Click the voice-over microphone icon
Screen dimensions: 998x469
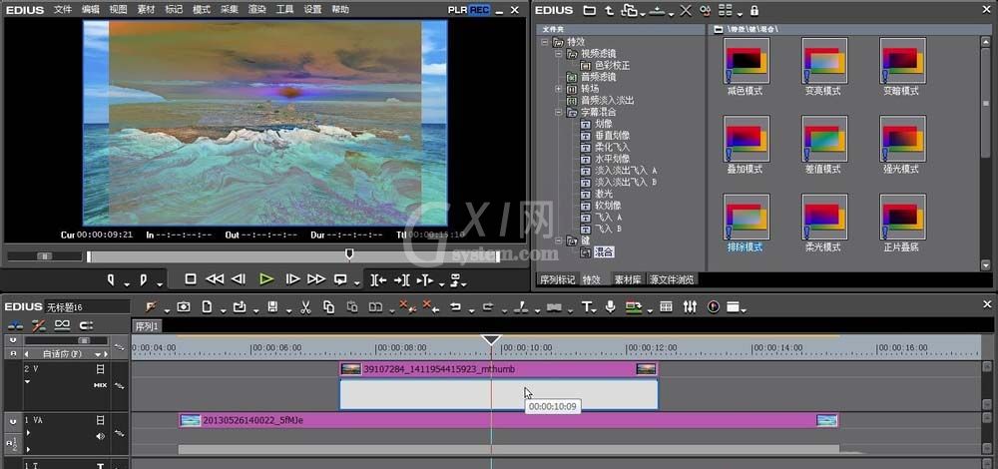pyautogui.click(x=611, y=307)
